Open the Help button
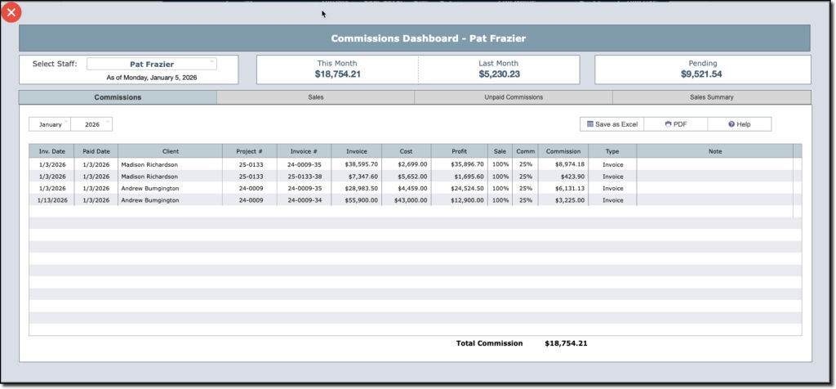Viewport: 836px width, 389px height. click(x=739, y=124)
